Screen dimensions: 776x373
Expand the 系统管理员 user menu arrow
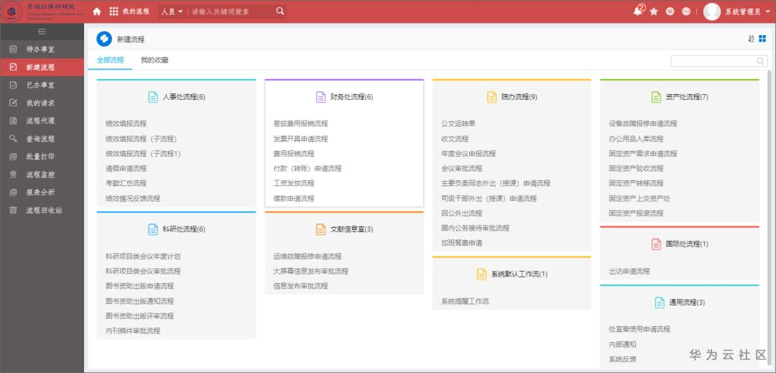pyautogui.click(x=767, y=11)
